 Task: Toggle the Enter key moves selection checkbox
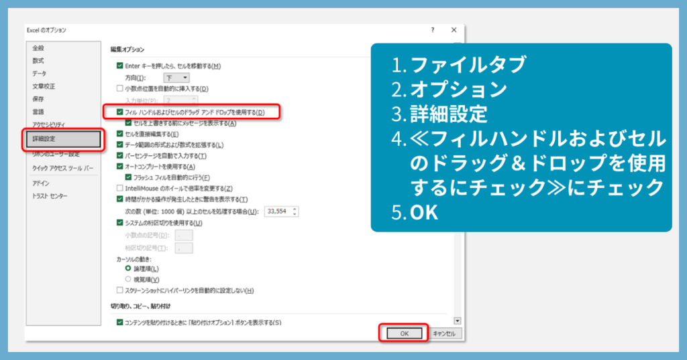point(120,66)
